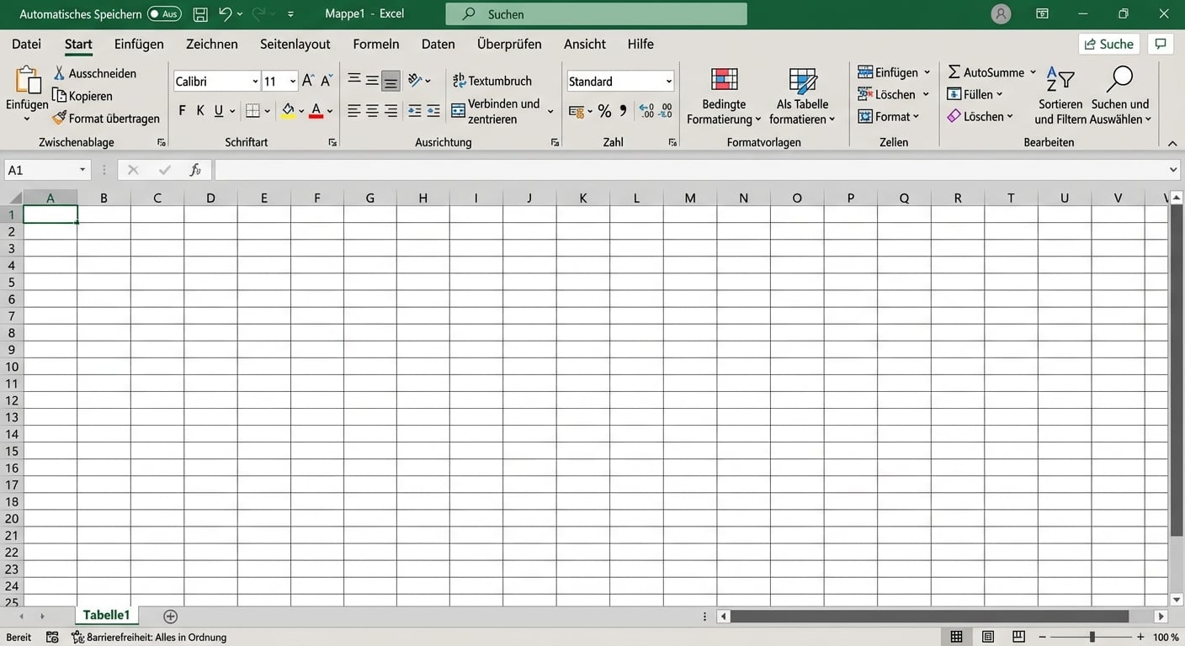Click the Suche button top right
Viewport: 1185px width, 646px height.
(1109, 44)
